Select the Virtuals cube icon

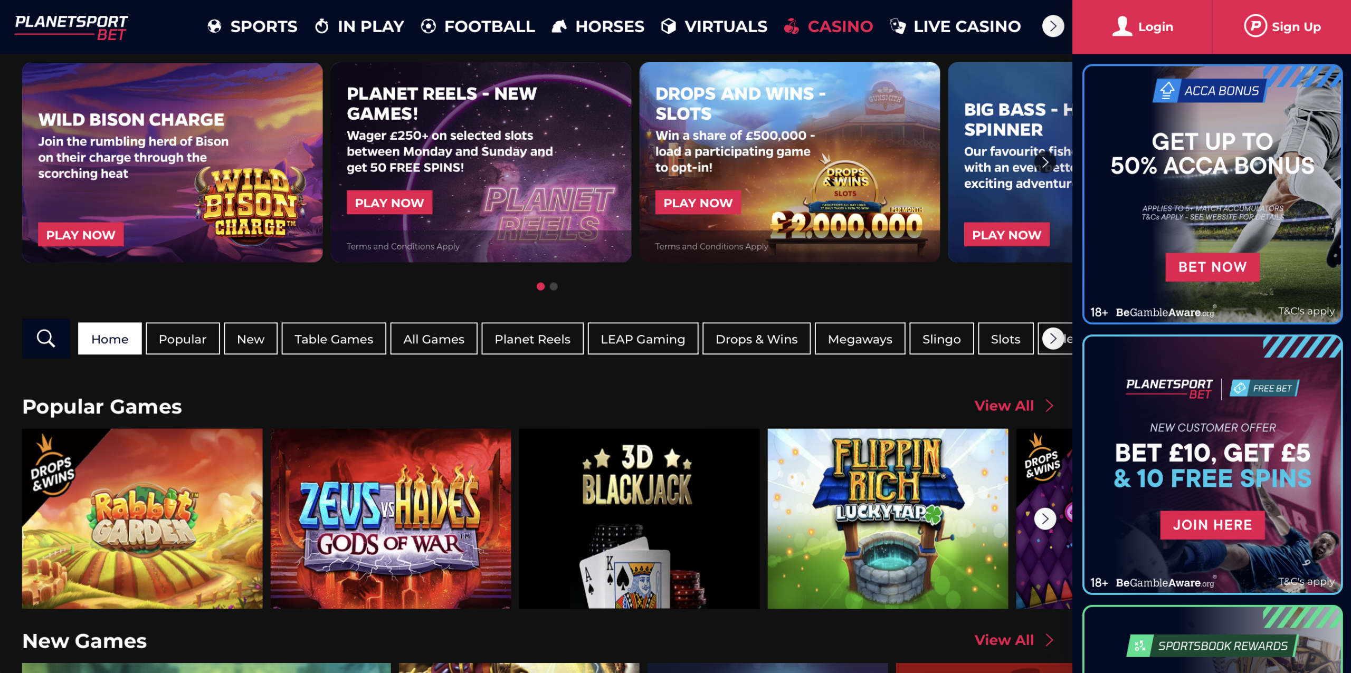pos(668,26)
